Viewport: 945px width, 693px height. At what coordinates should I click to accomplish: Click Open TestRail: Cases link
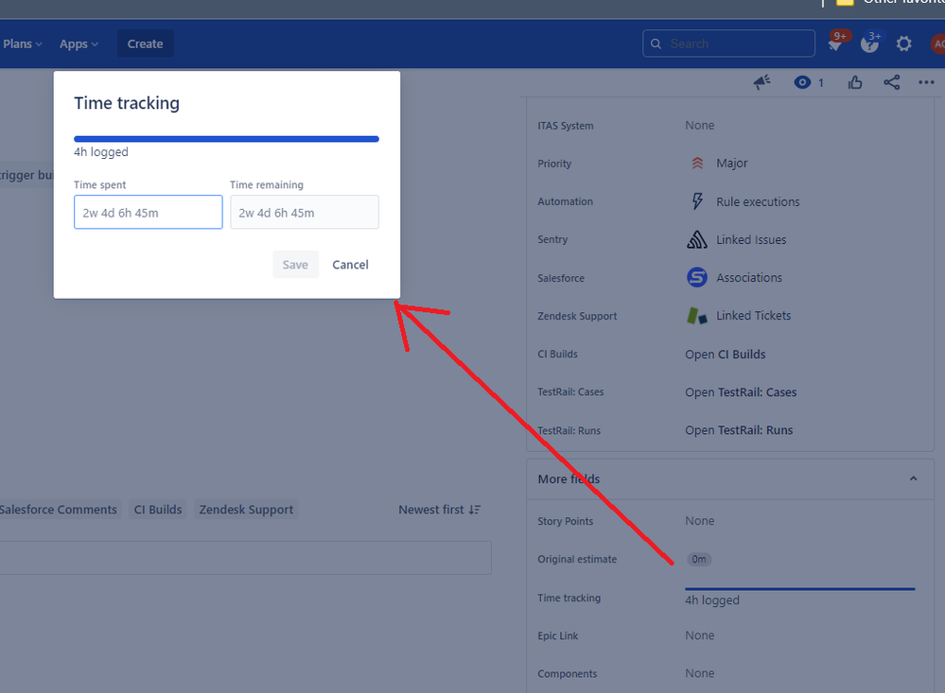[741, 392]
